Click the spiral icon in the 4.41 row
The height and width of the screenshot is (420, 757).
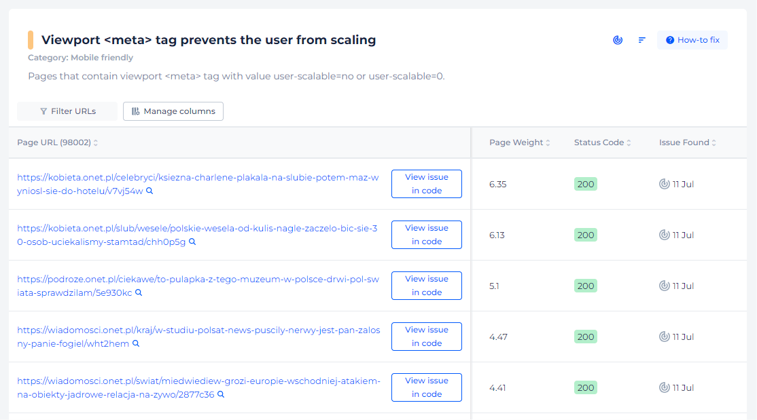pyautogui.click(x=665, y=387)
